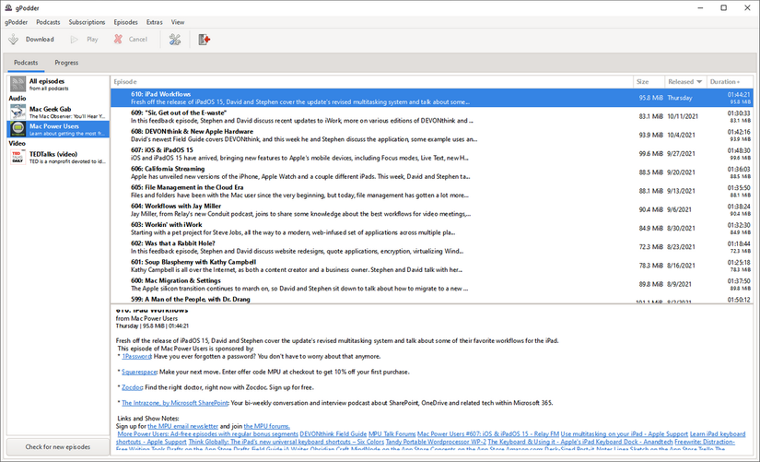Open the Squarespace sponsor link

pyautogui.click(x=139, y=372)
